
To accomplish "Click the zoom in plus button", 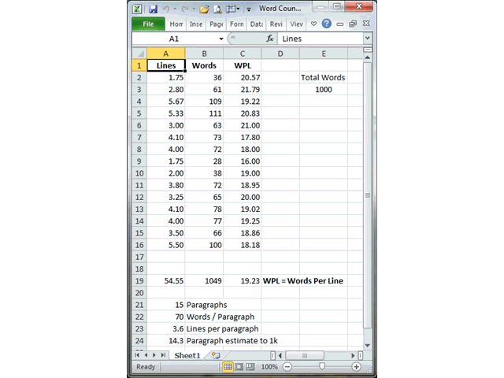I will (357, 367).
